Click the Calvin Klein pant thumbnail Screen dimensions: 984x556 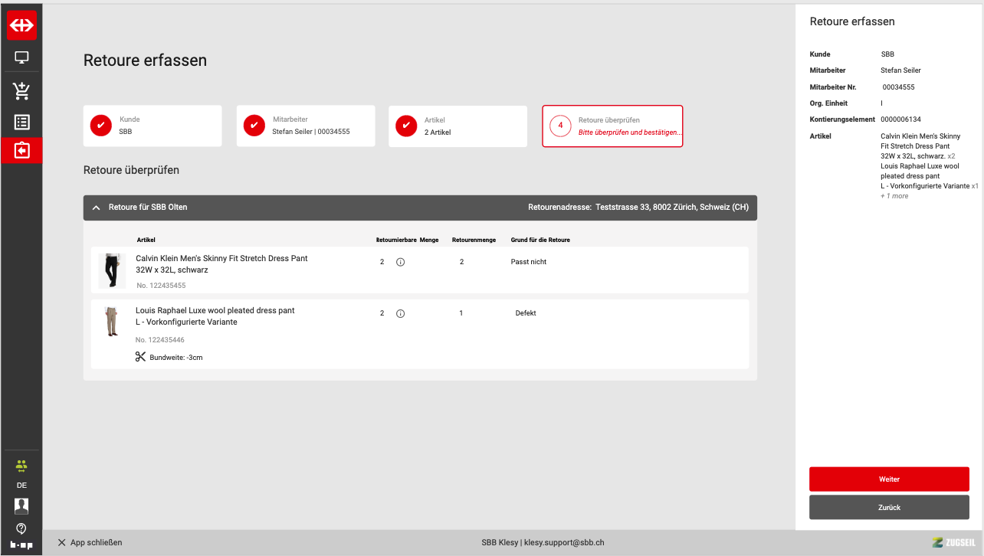112,270
